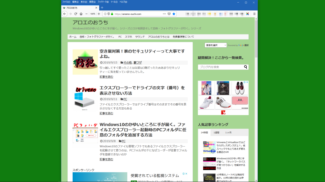This screenshot has height=182, width=325.
Task: Open page actions three-dot menu in address bar
Action: tap(164, 14)
